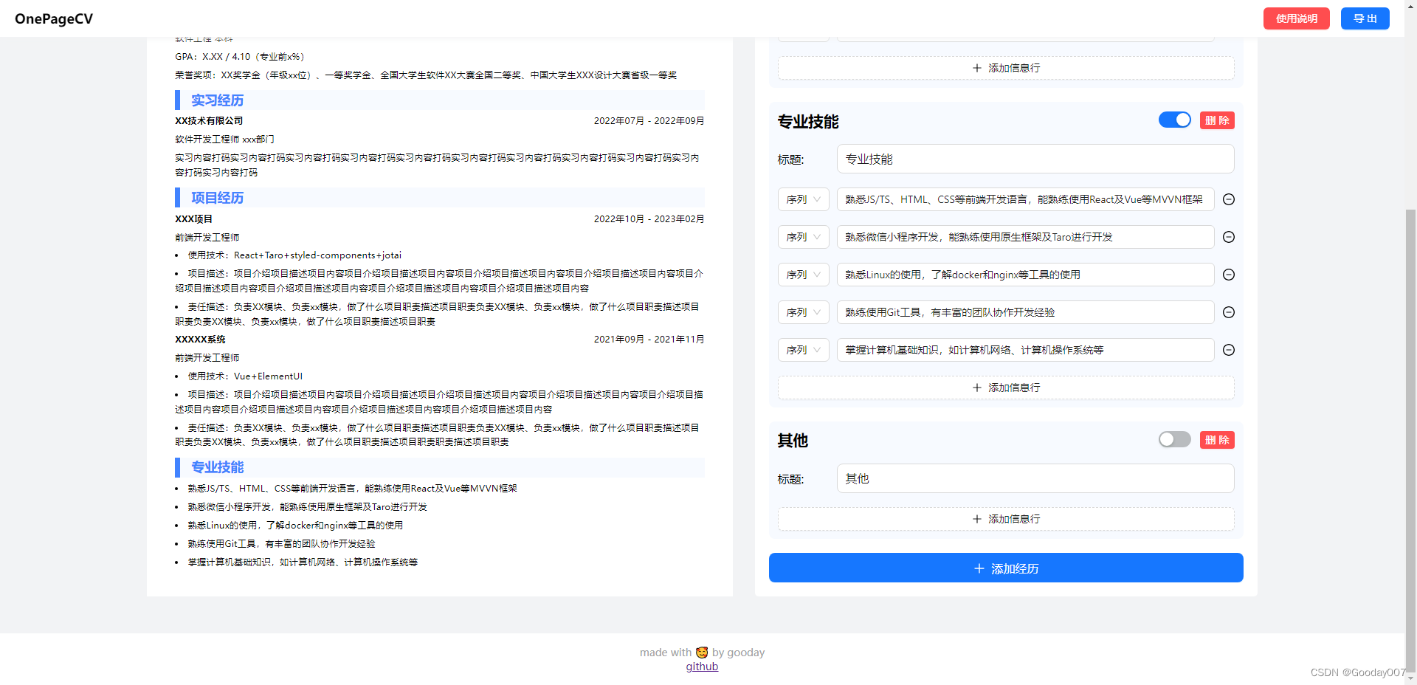Open 序列 dropdown for computer fundamentals row
Image resolution: width=1417 pixels, height=685 pixels.
pos(804,350)
